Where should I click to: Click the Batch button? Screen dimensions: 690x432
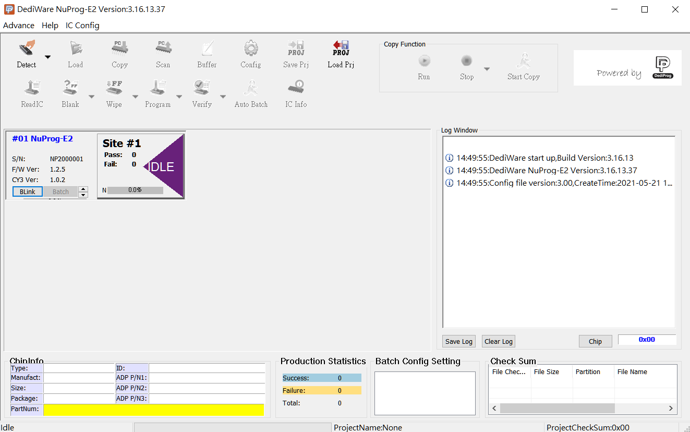coord(60,191)
